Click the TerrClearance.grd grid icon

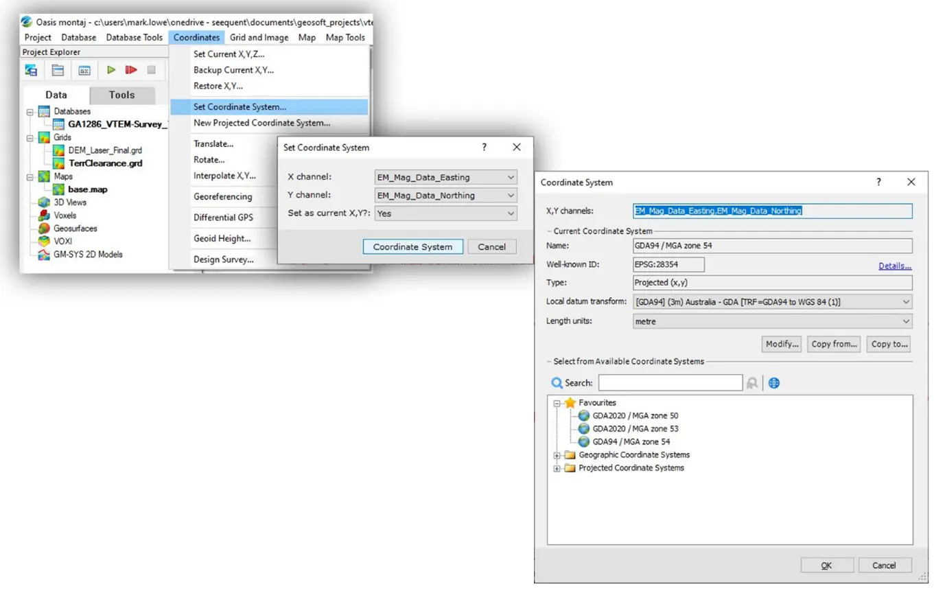click(59, 163)
